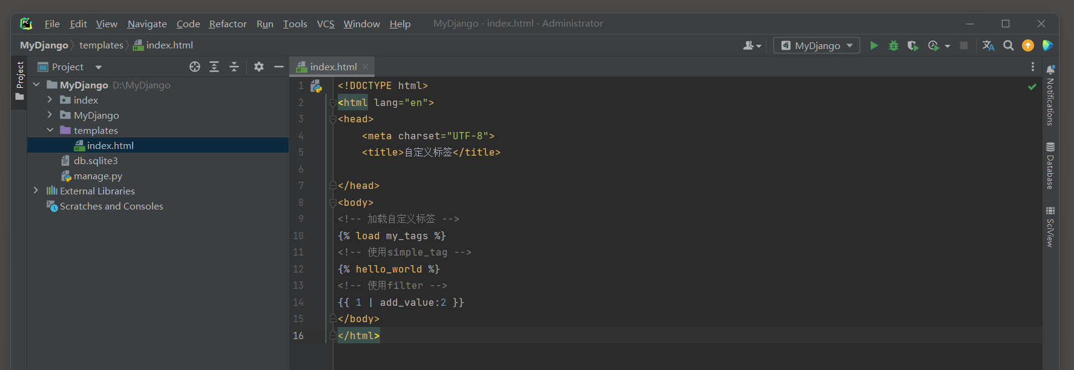Open the Navigate menu
1074x370 pixels.
tap(147, 24)
